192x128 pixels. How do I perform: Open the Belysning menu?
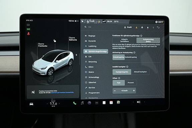pyautogui.click(x=91, y=62)
